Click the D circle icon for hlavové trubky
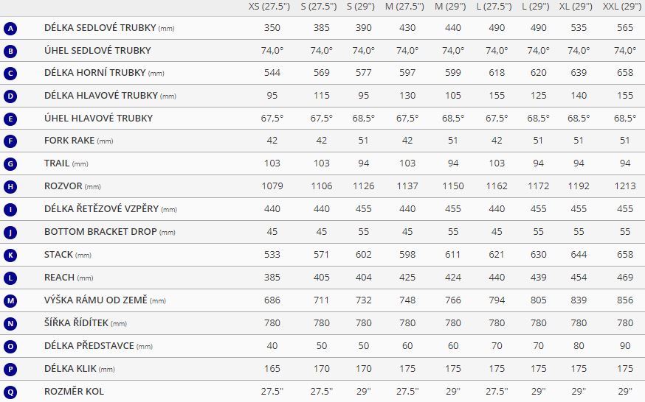This screenshot has height=402, width=645. coord(10,96)
